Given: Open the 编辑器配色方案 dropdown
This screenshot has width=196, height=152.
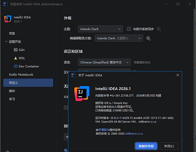Looking at the screenshot, I should tap(119, 38).
